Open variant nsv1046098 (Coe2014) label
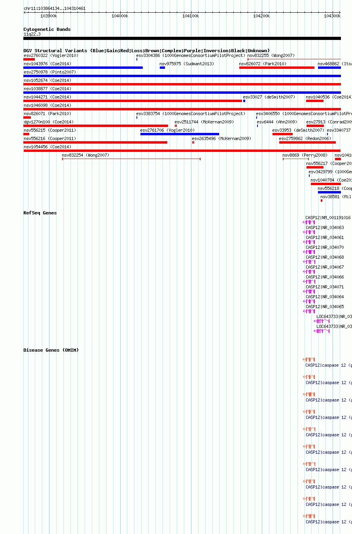The image size is (352, 534). pos(47,105)
